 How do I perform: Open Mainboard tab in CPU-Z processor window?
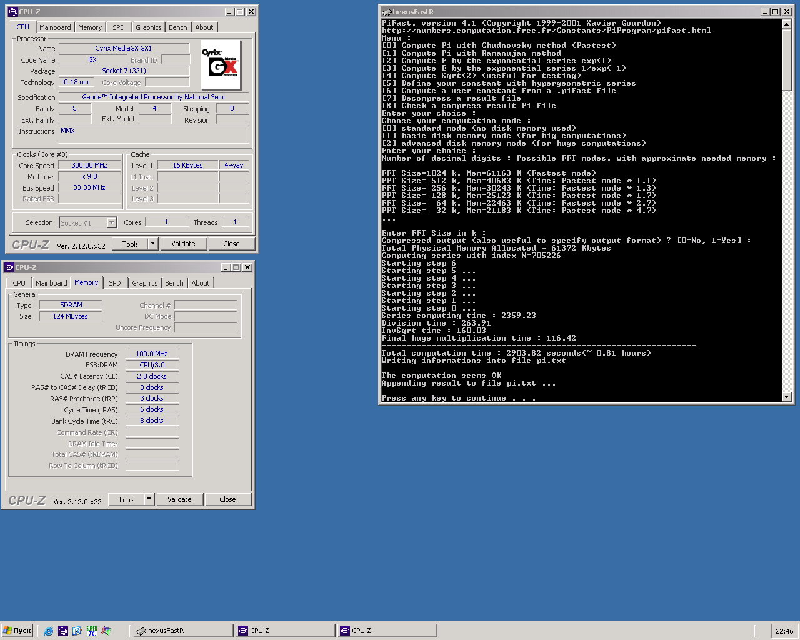[x=55, y=27]
